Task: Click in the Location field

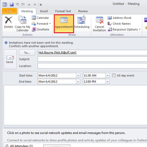Action: coord(92,66)
